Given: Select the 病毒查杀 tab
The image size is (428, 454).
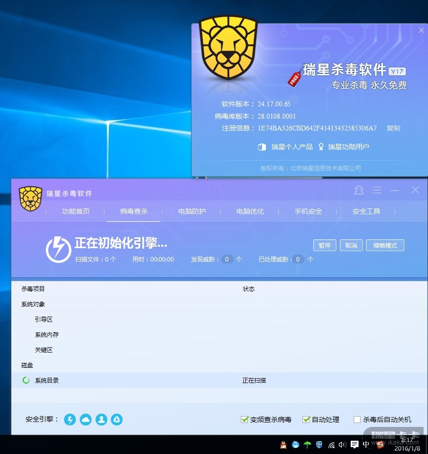Looking at the screenshot, I should click(x=133, y=211).
